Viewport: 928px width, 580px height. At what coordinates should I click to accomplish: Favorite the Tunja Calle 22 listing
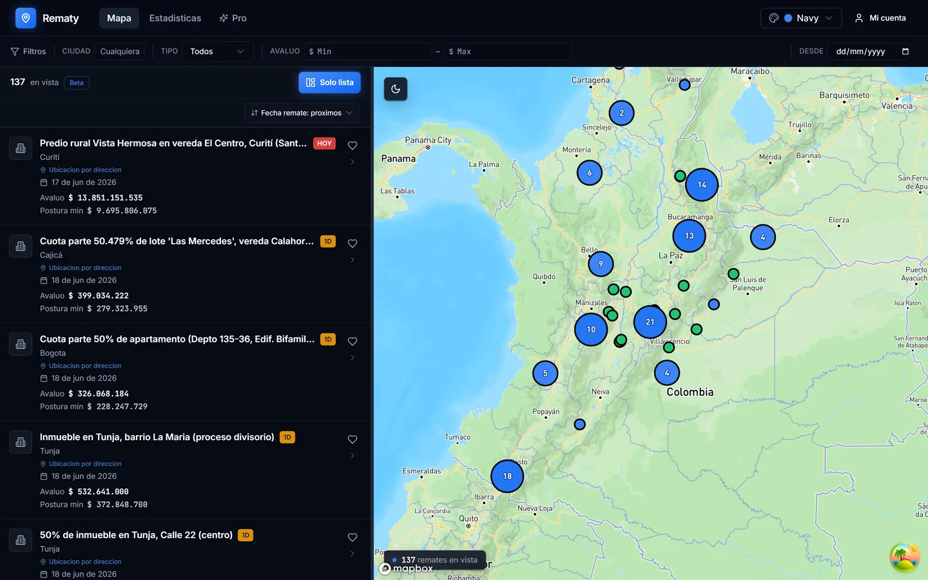tap(353, 537)
